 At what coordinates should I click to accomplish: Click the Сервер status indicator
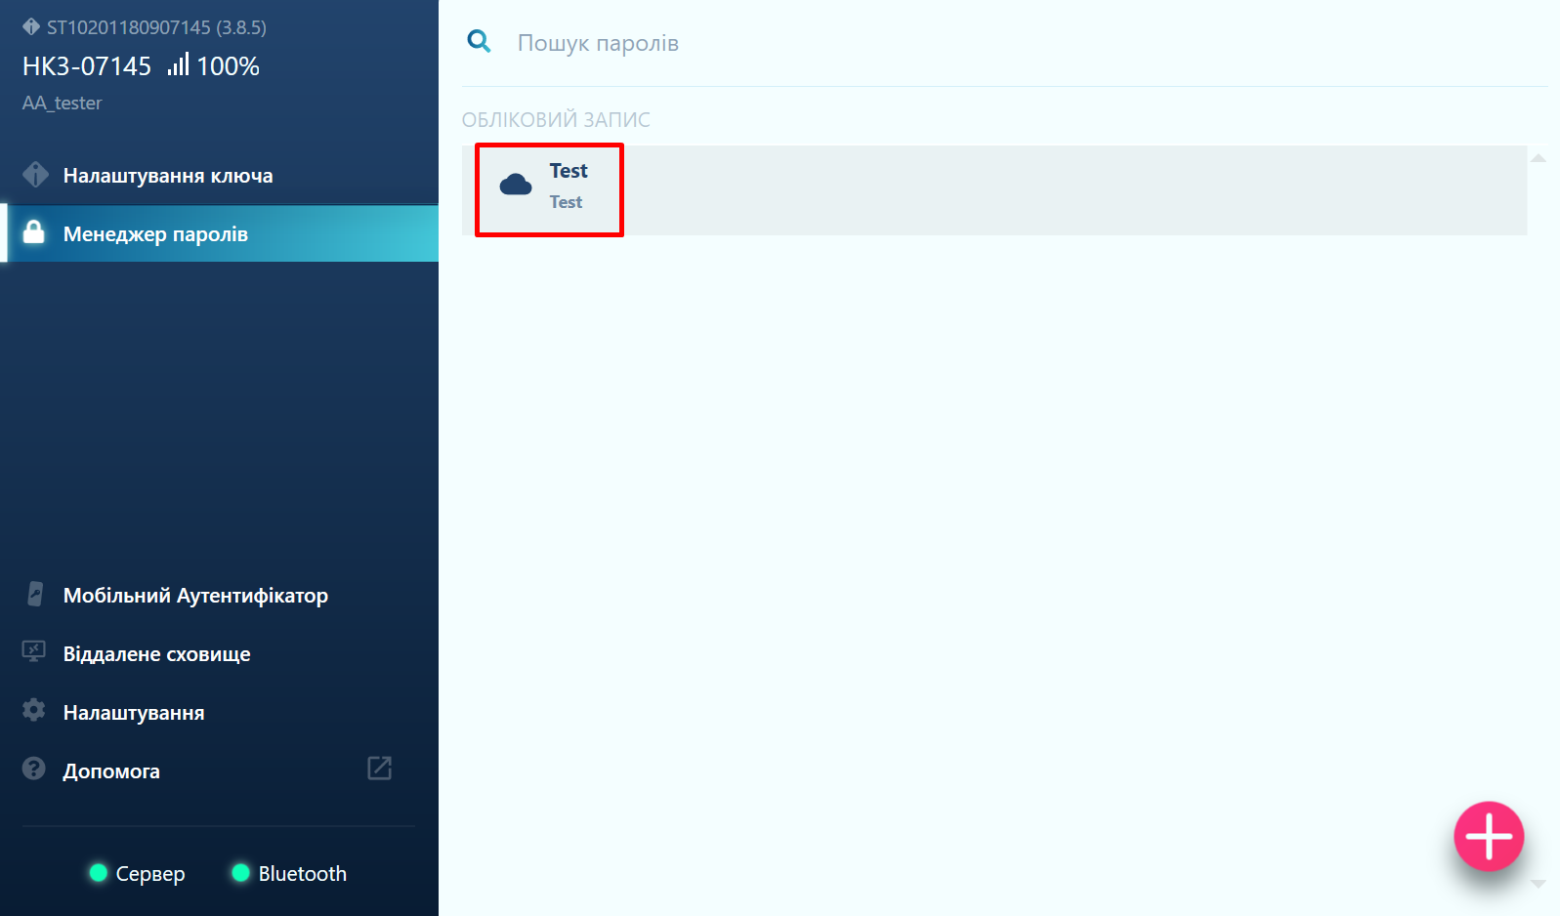tap(137, 873)
